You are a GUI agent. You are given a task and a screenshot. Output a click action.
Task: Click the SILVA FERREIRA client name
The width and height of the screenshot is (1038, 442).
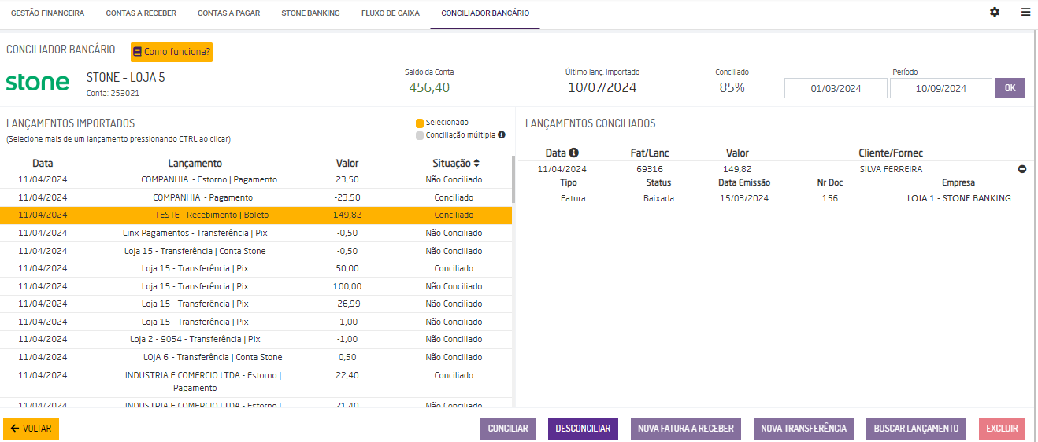tap(891, 169)
